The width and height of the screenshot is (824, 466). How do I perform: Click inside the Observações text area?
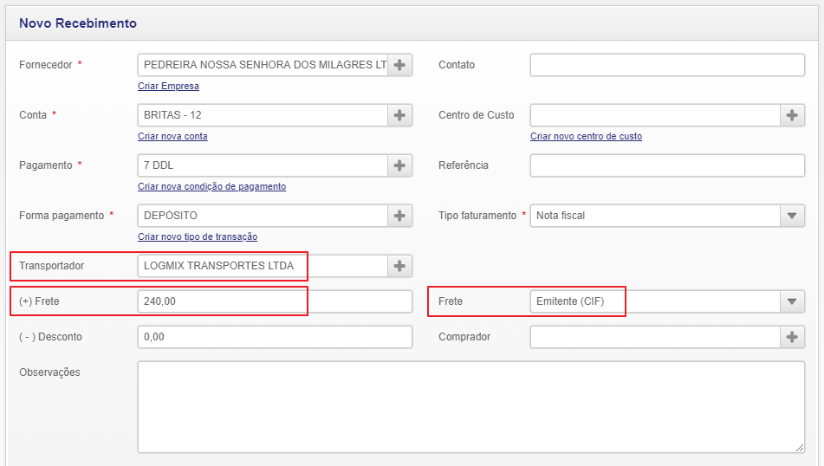(x=470, y=406)
